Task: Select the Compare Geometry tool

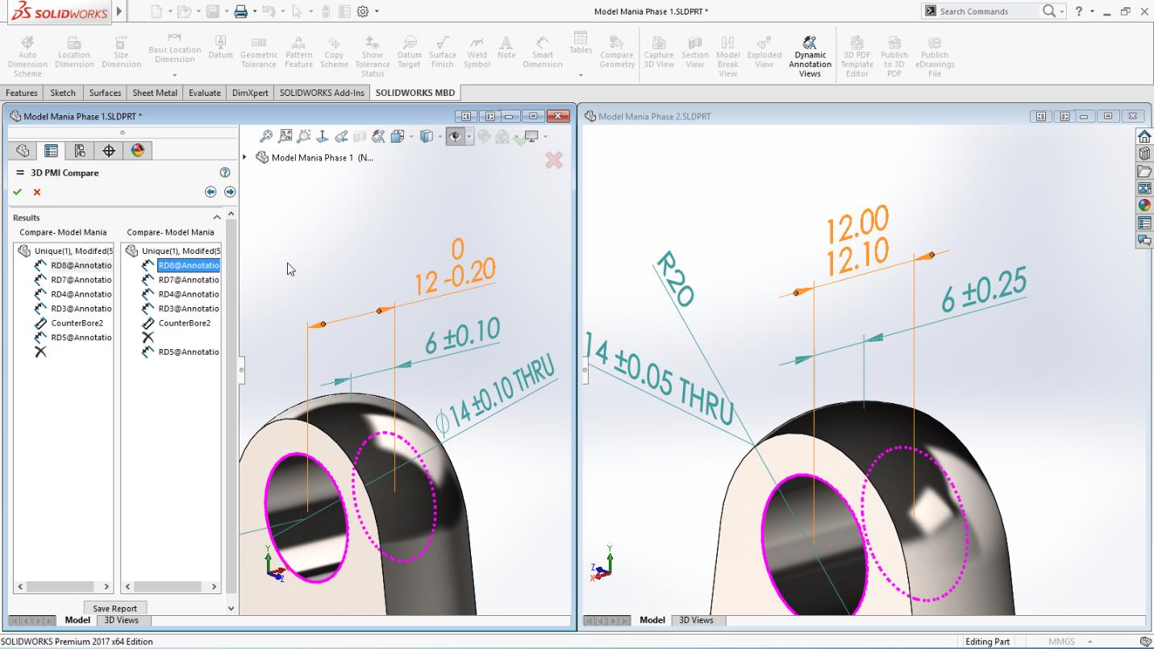Action: (x=617, y=50)
